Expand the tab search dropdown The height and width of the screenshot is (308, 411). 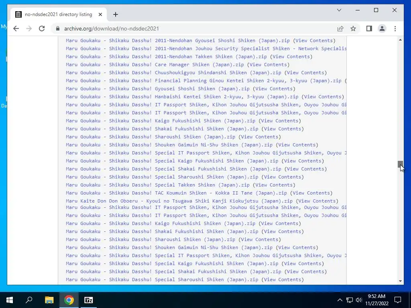tap(339, 10)
